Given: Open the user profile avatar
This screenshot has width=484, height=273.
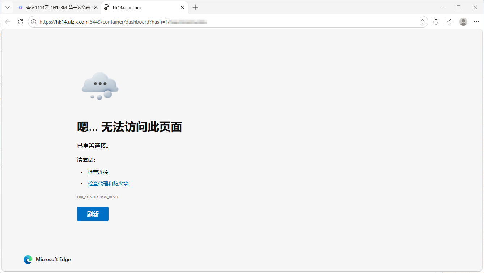Looking at the screenshot, I should pos(463,22).
